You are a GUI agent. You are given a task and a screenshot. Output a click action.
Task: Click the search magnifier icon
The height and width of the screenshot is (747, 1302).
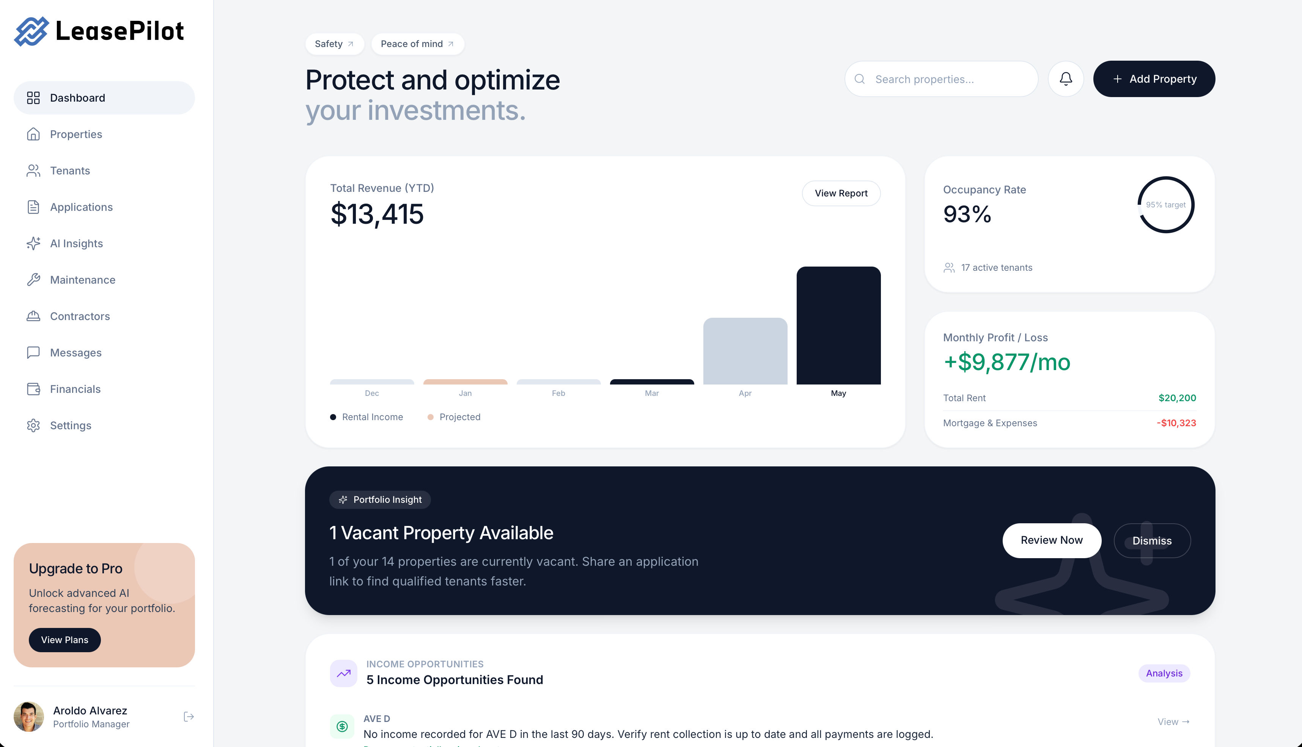click(x=860, y=79)
